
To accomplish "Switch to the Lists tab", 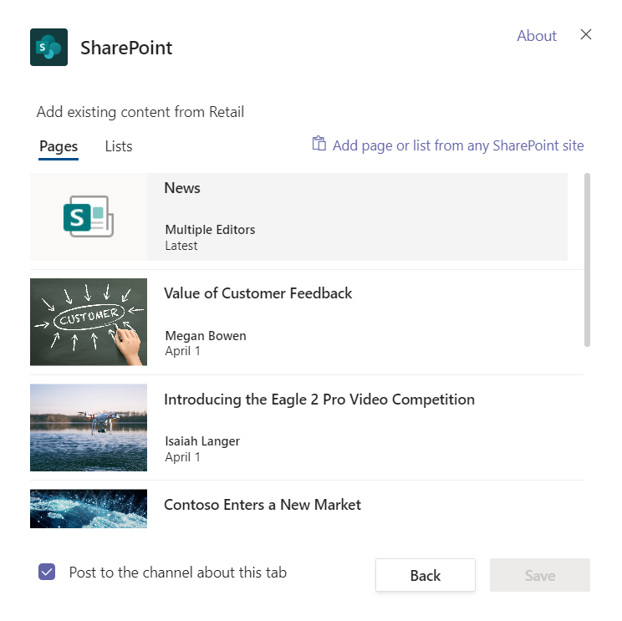I will pos(119,146).
